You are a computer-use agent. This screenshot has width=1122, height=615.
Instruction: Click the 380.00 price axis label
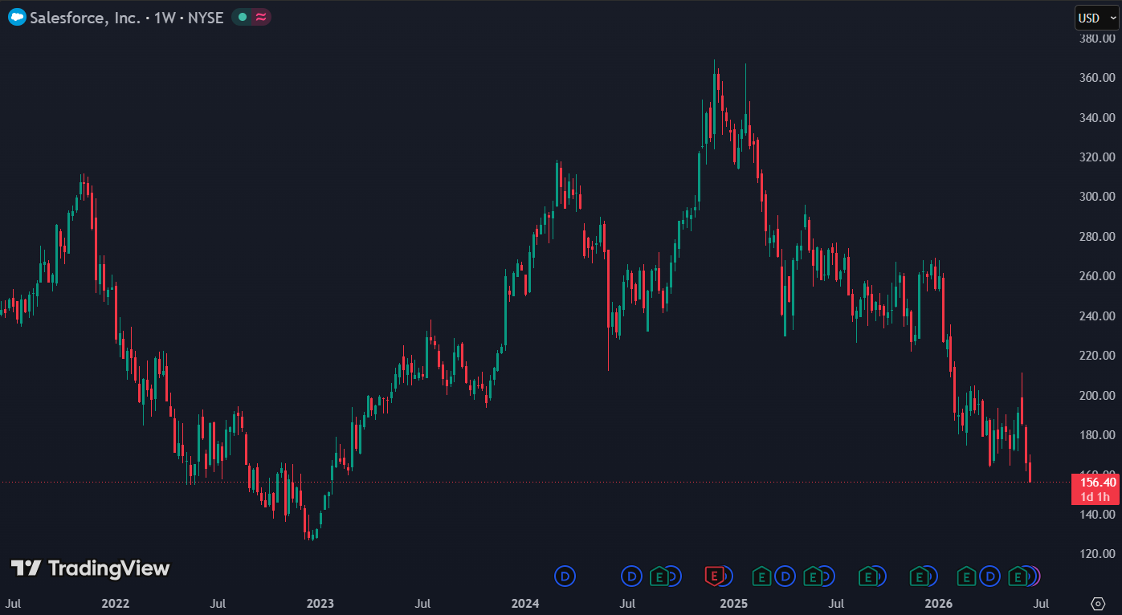[x=1098, y=39]
